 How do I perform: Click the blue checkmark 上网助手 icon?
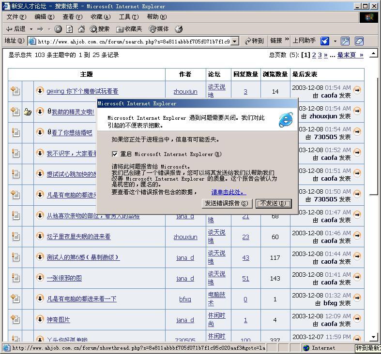click(x=325, y=41)
